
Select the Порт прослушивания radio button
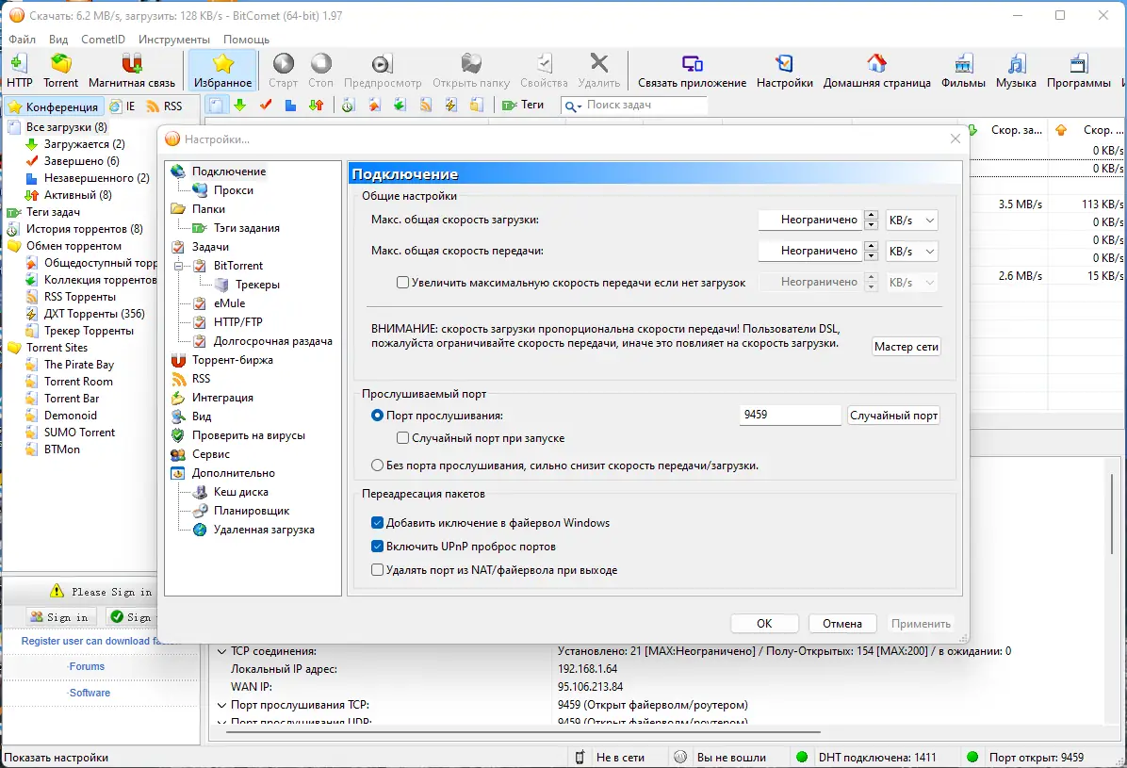[x=377, y=416]
